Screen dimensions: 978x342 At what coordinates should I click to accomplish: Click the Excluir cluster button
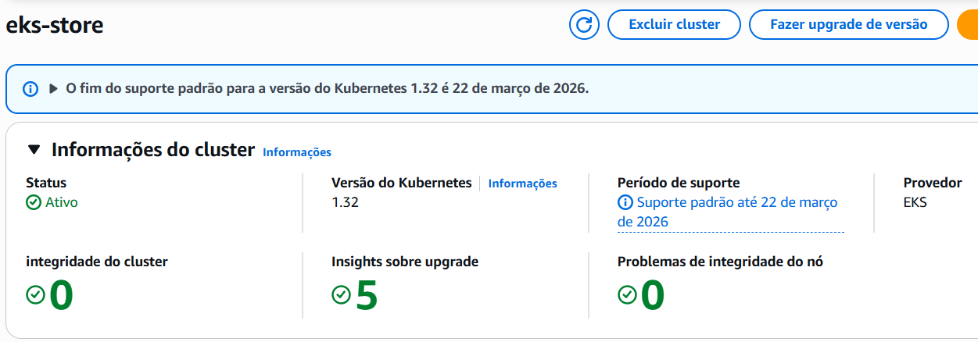pyautogui.click(x=674, y=24)
